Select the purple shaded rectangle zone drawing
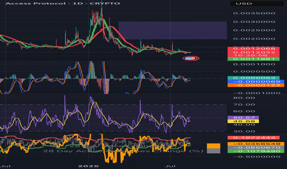Screen dimensions: 287x169 pyautogui.click(x=173, y=30)
